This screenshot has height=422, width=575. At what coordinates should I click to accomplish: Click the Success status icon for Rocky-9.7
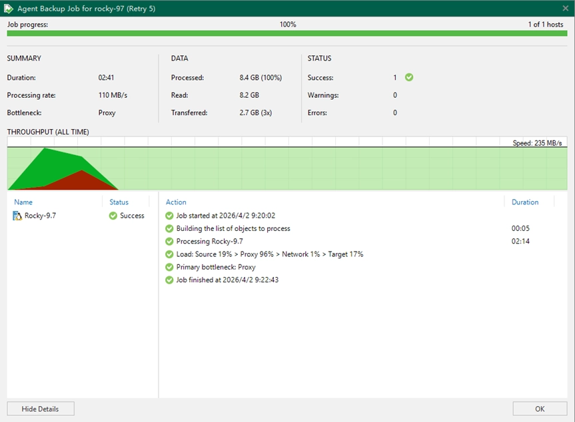[x=113, y=216]
